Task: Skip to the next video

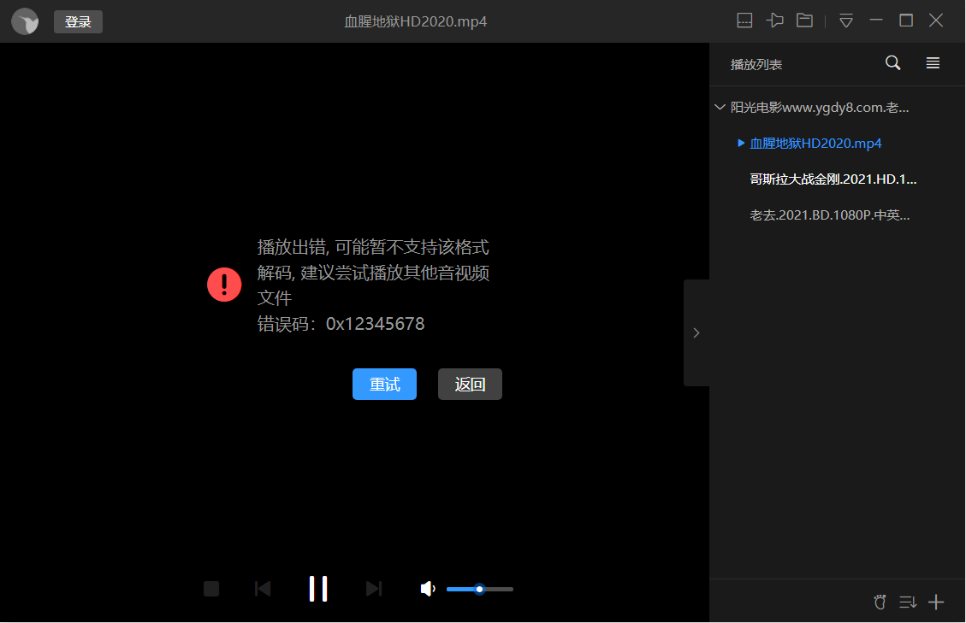Action: 373,589
